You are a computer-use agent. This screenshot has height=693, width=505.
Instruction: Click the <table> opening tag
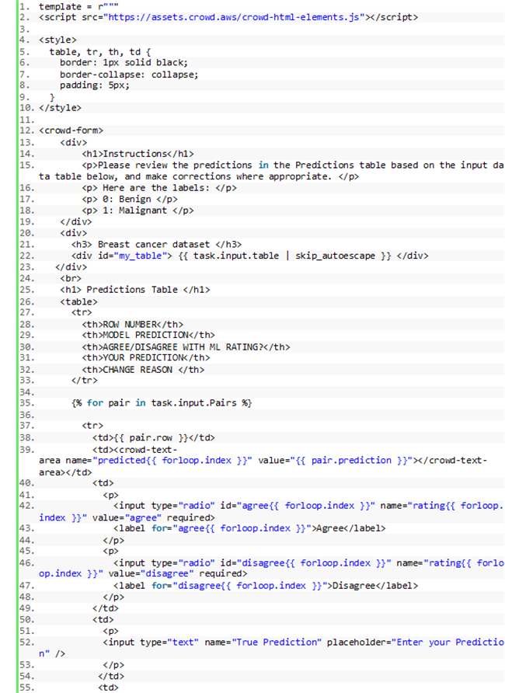click(x=78, y=302)
